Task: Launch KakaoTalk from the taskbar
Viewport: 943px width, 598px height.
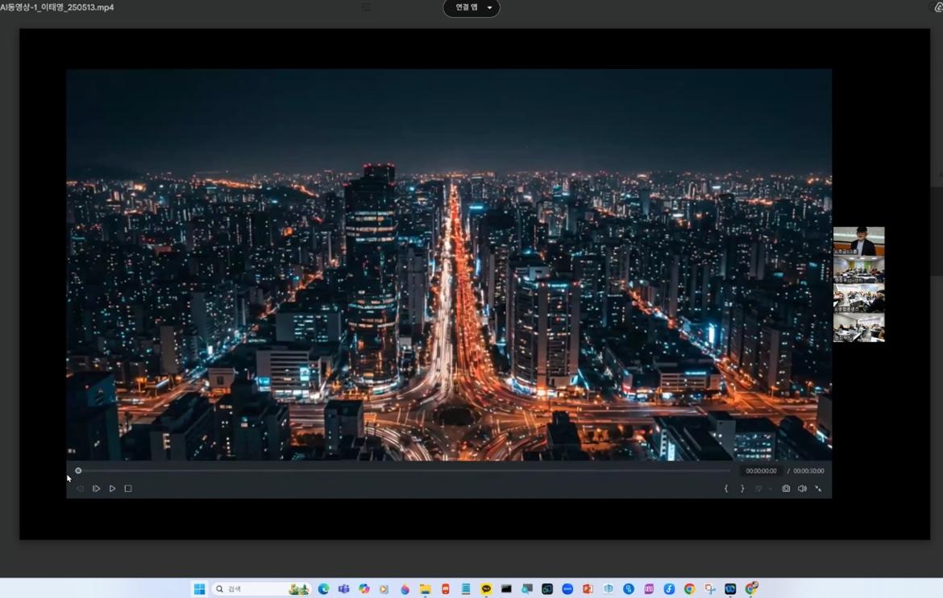Action: click(x=486, y=589)
